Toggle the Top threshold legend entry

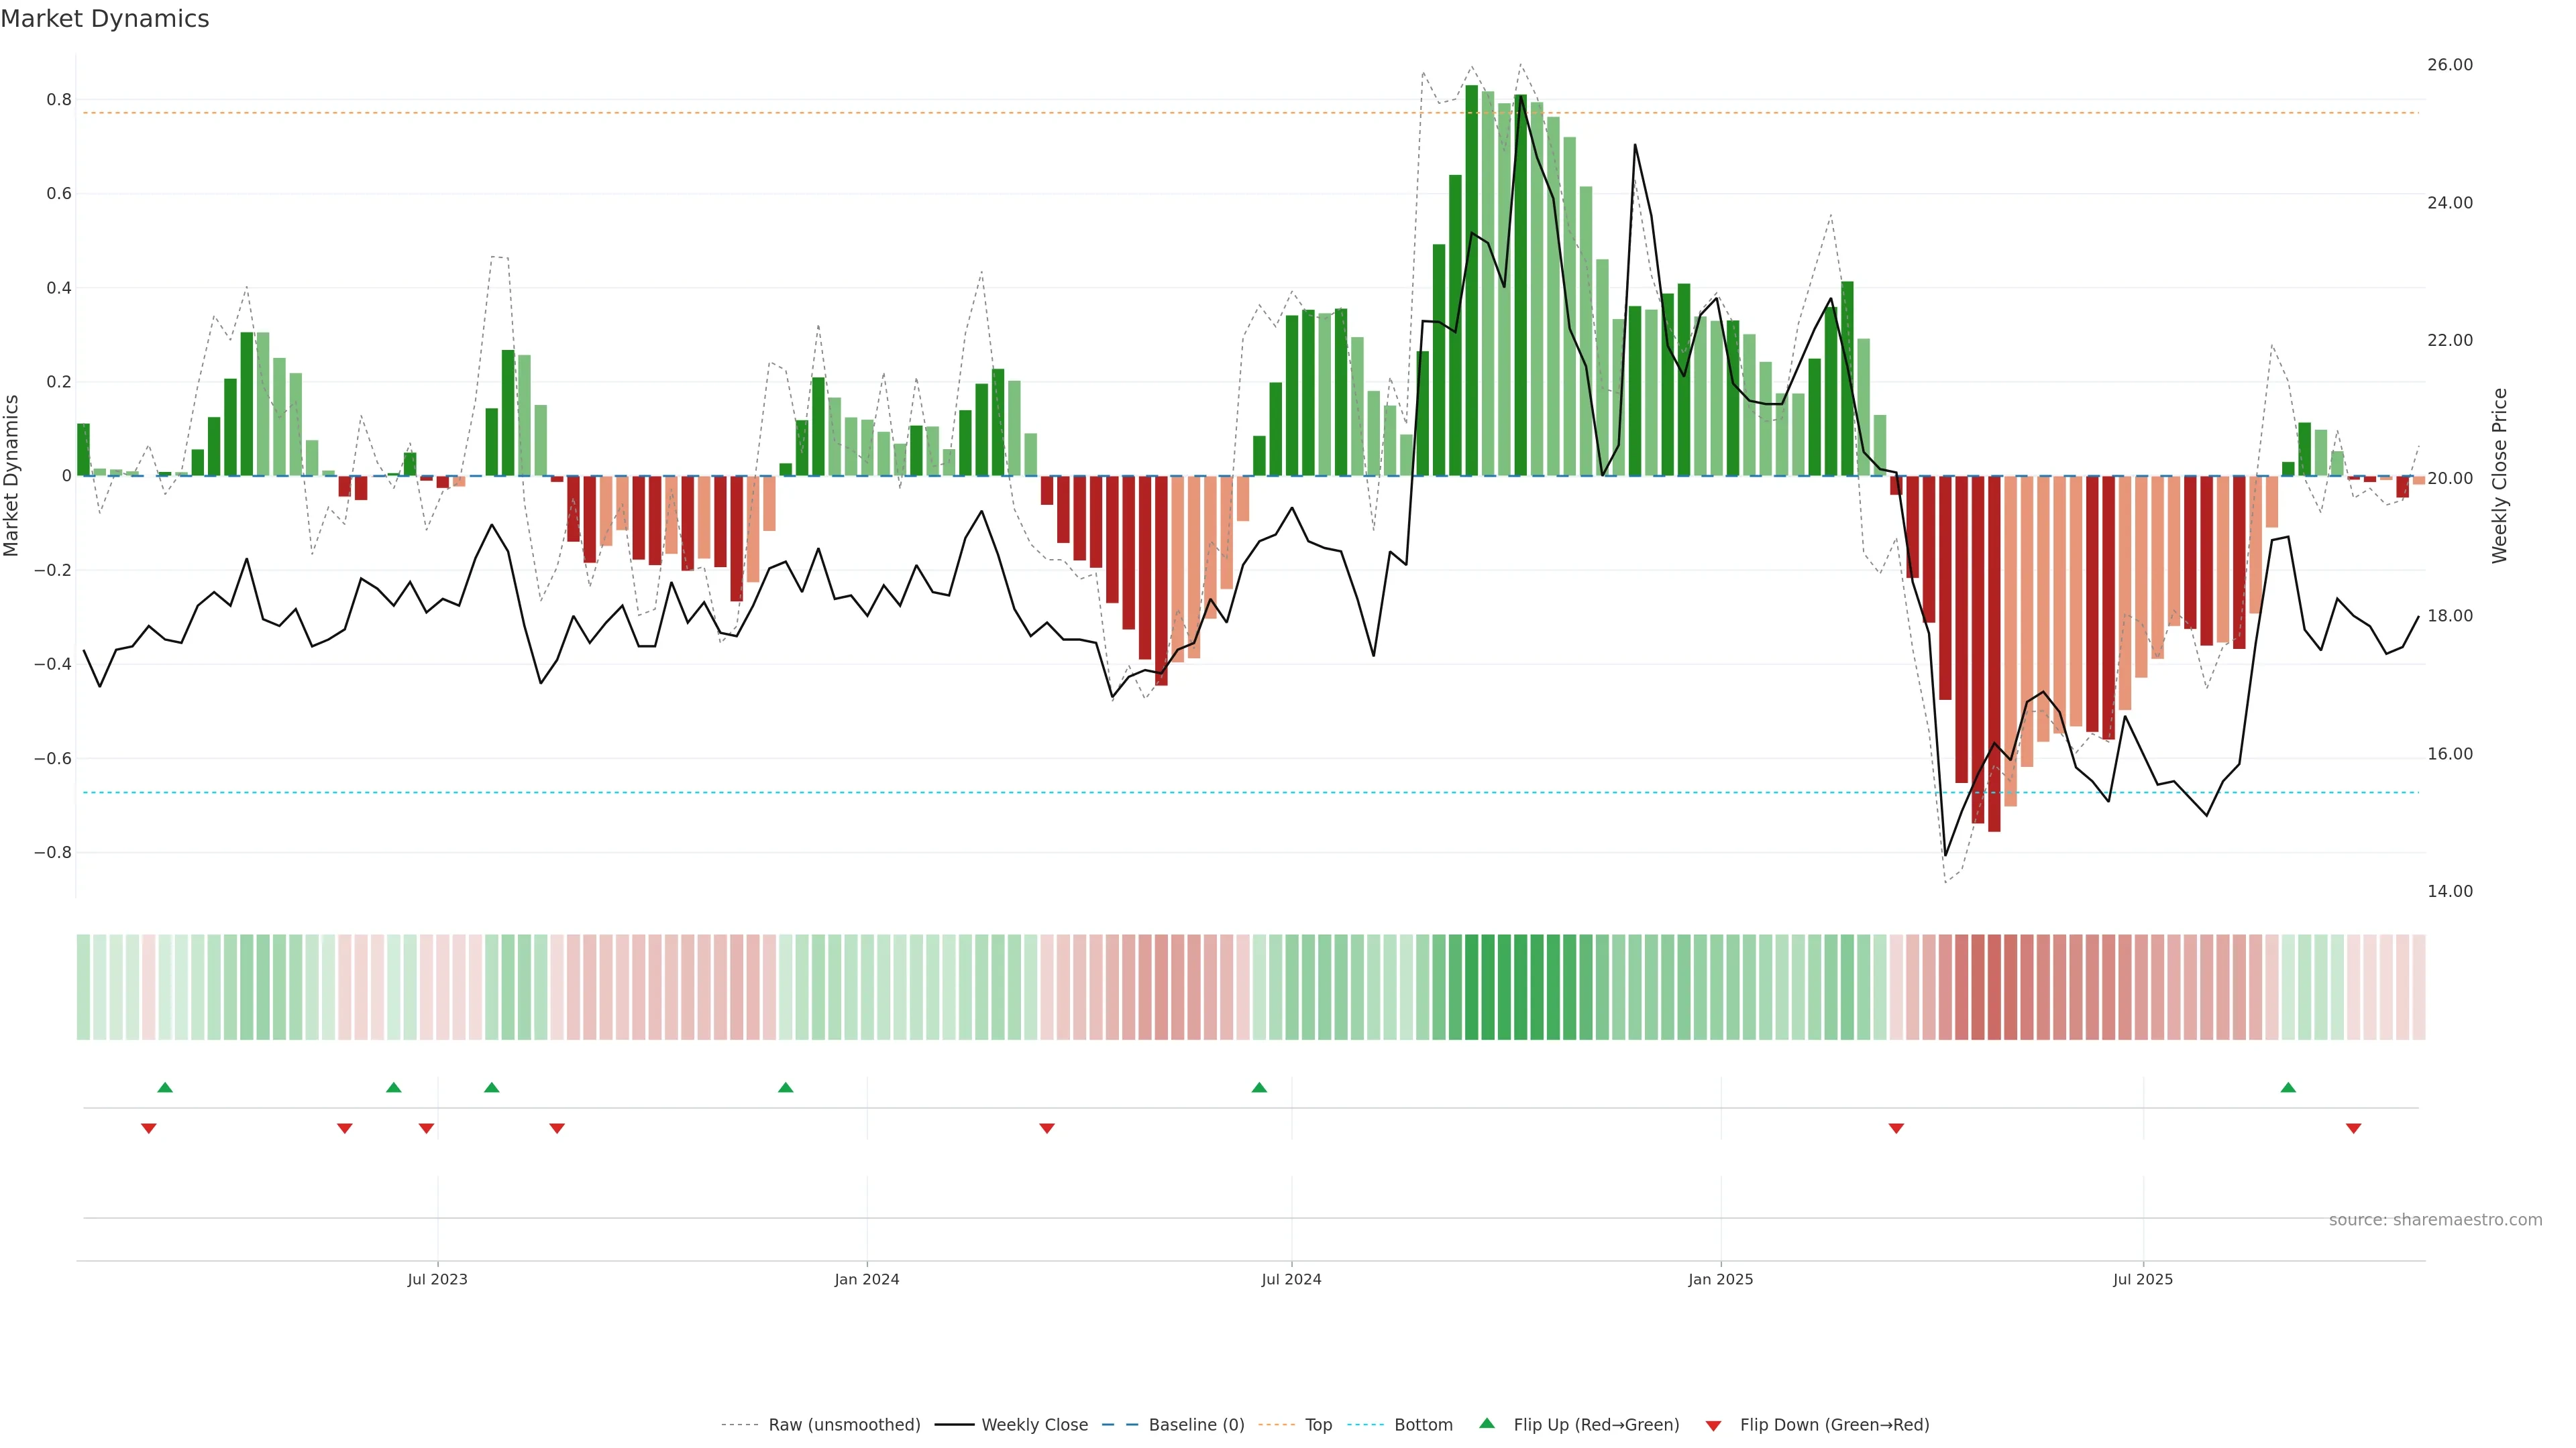coord(1318,1425)
